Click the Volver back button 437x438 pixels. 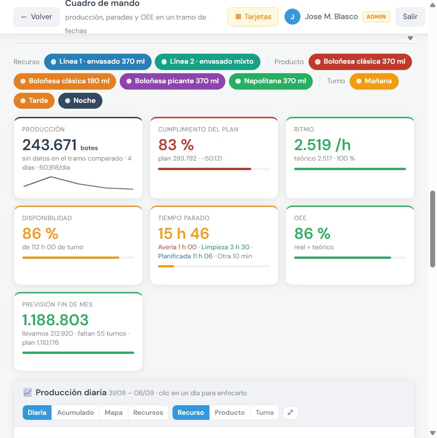pos(36,17)
